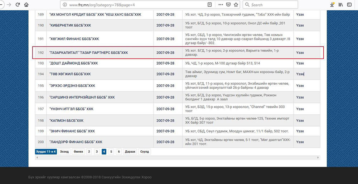Go to previous page via Өмнөх
This screenshot has width=358, height=184.
78,151
